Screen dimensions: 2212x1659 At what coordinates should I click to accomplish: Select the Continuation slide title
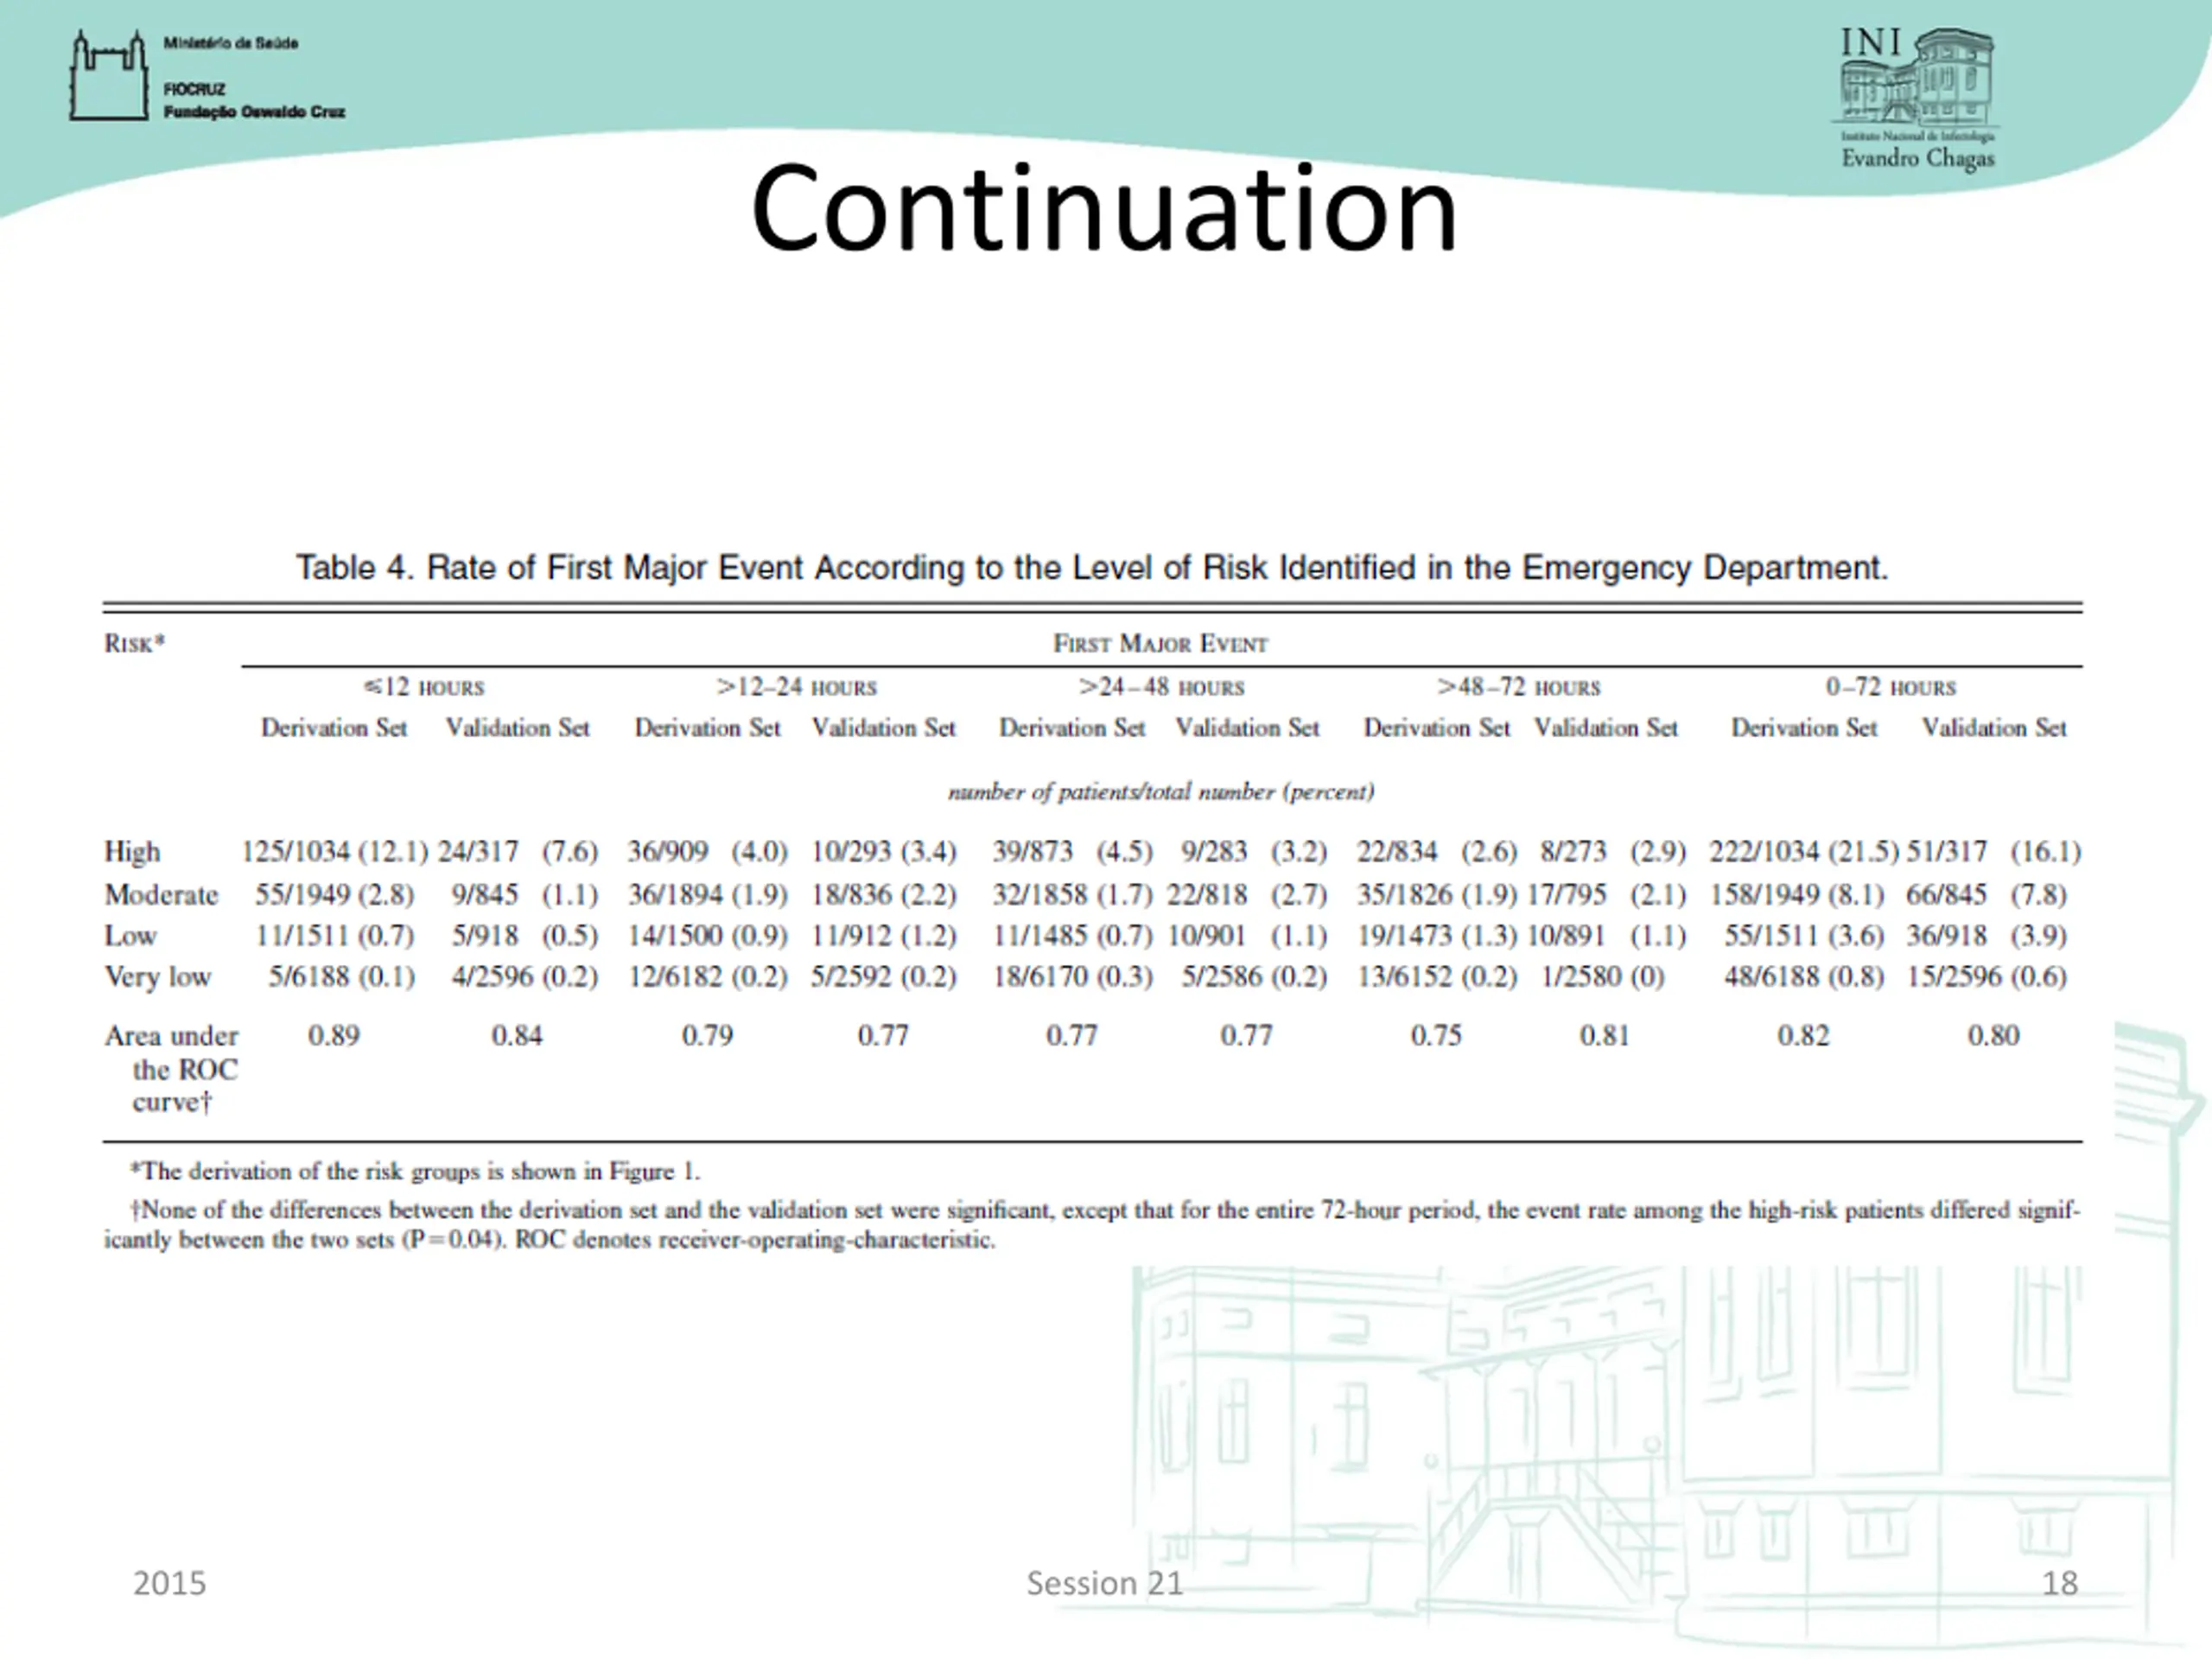[1104, 210]
